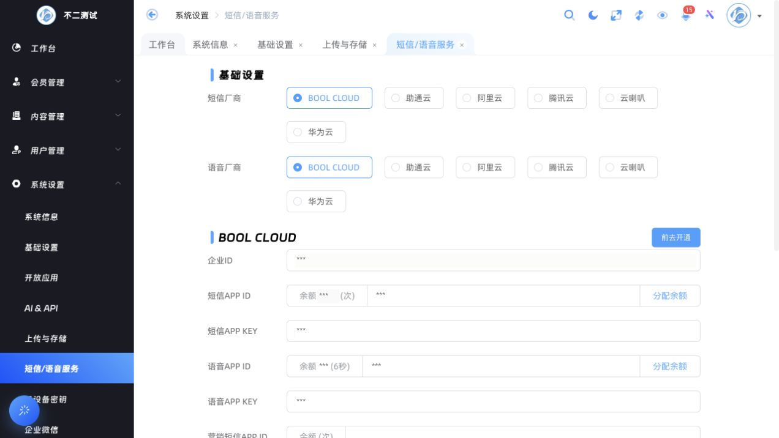Select 腾讯云 as 短信厂商
The width and height of the screenshot is (779, 438).
pyautogui.click(x=557, y=98)
